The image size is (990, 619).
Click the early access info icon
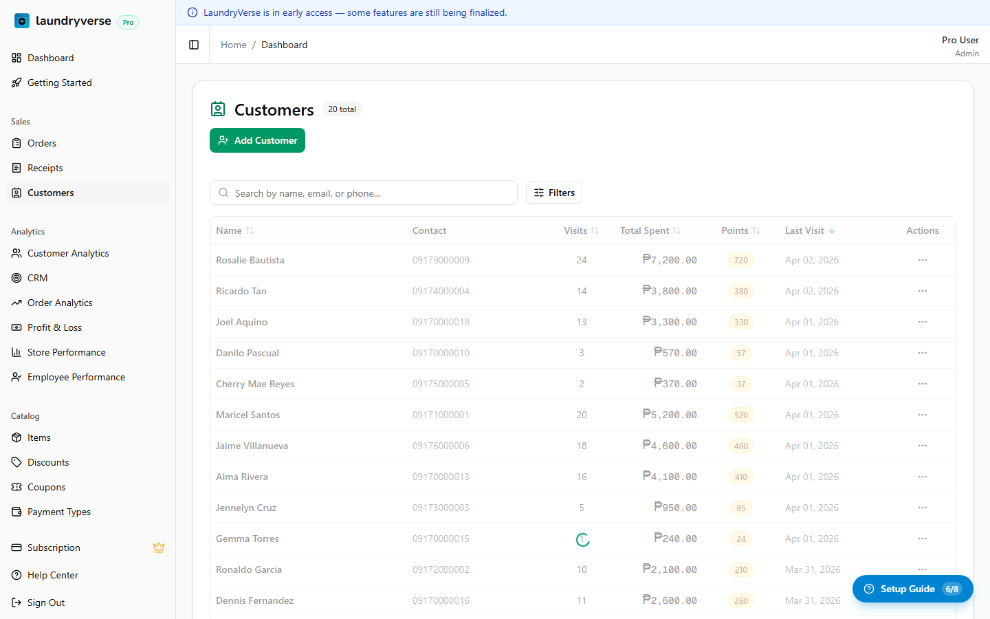pyautogui.click(x=192, y=12)
